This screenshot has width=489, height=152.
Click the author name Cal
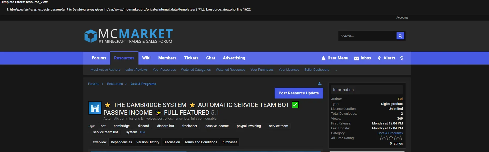click(400, 99)
